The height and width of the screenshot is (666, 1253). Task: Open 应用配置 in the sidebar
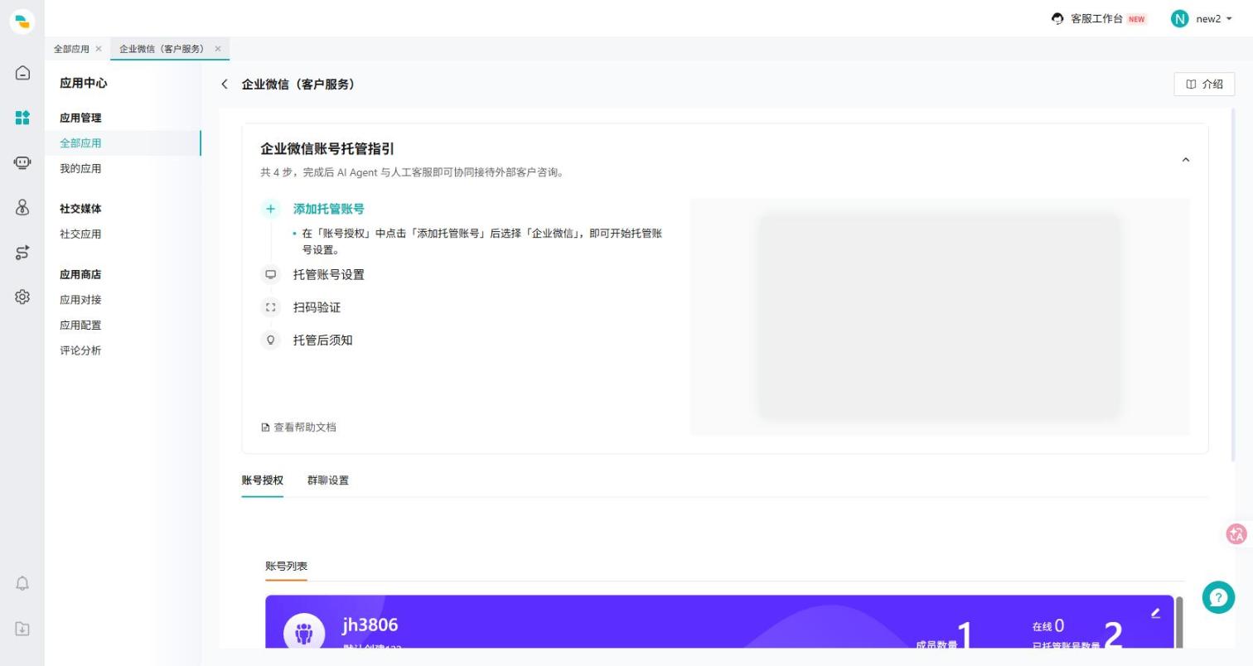pyautogui.click(x=80, y=325)
